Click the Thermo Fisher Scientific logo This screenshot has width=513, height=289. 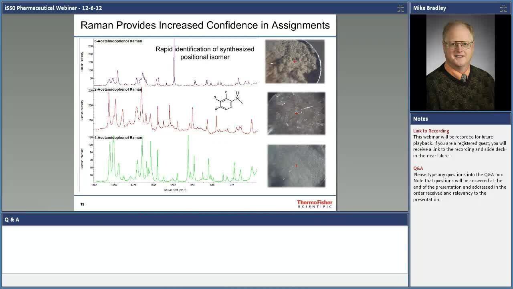315,204
